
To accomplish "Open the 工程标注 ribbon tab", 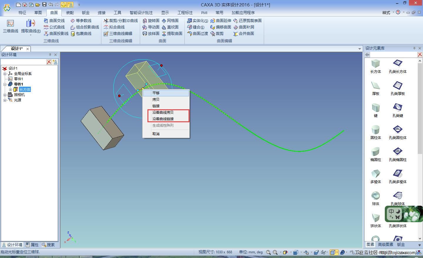I will click(185, 13).
